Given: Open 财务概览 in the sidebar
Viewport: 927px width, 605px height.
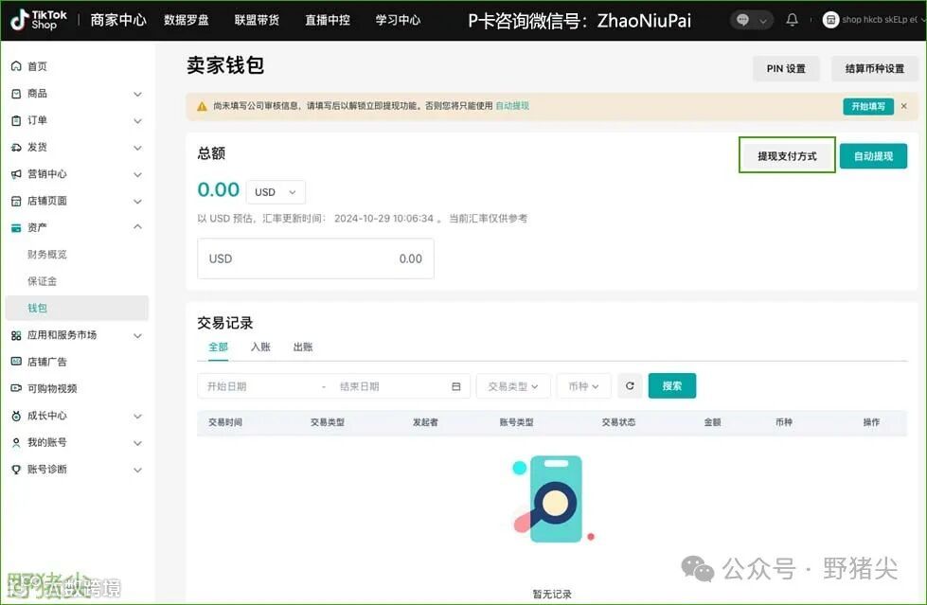Looking at the screenshot, I should (46, 255).
